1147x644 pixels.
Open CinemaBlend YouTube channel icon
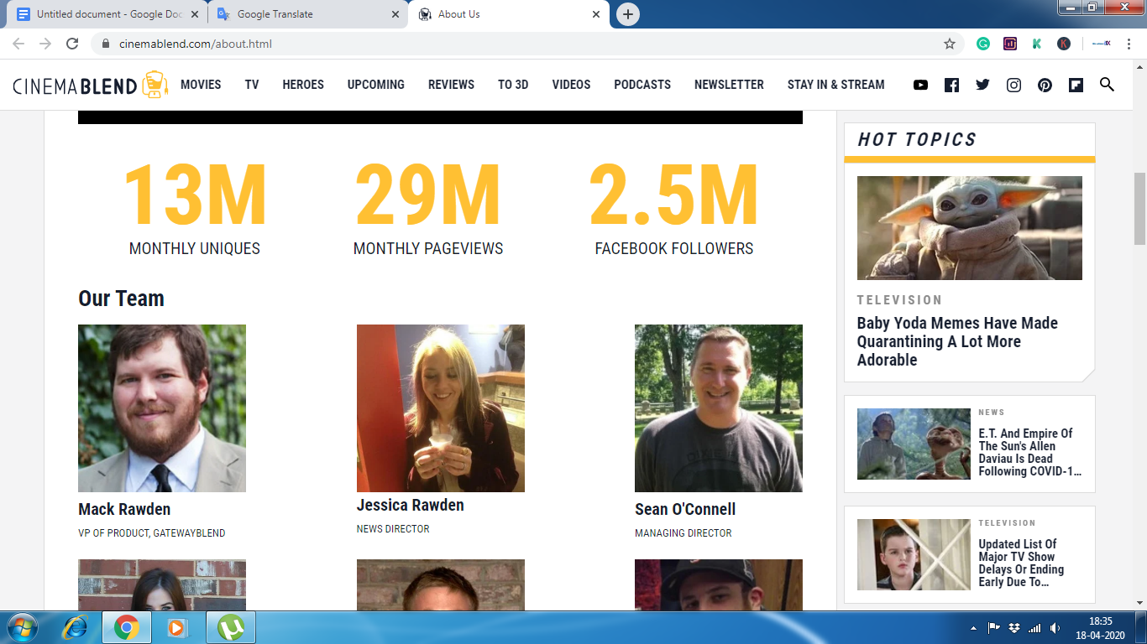coord(921,85)
